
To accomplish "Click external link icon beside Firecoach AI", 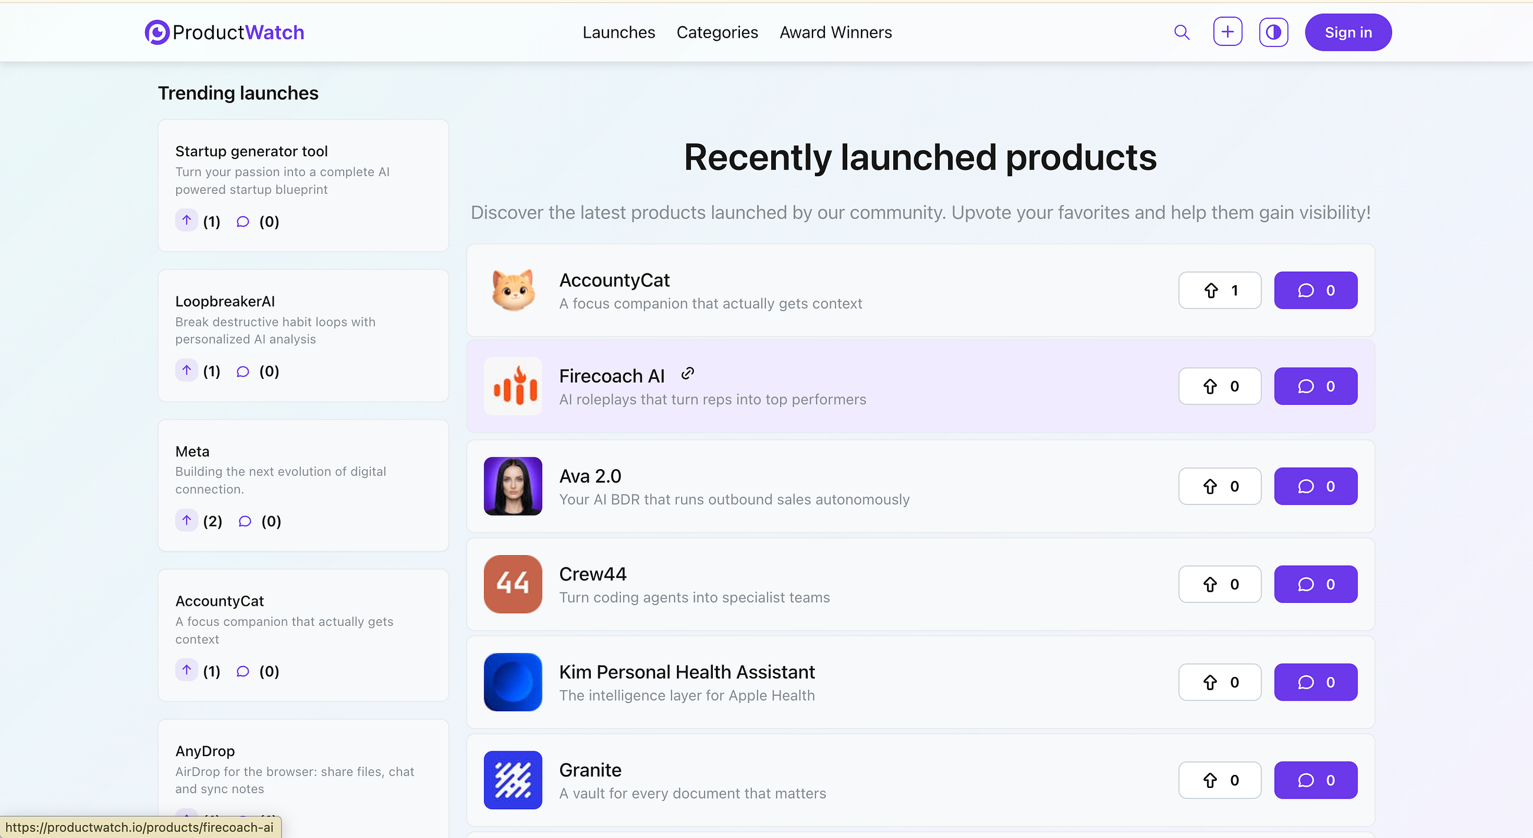I will [x=687, y=374].
